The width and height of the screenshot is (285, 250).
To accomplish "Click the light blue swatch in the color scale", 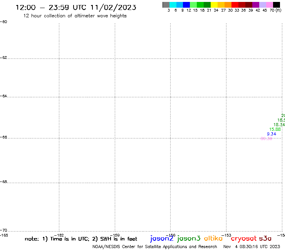I will (180, 5).
